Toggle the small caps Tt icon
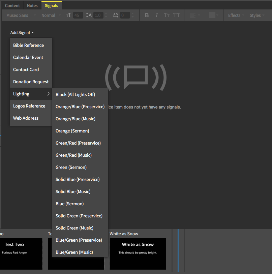272x274 pixels. (167, 16)
